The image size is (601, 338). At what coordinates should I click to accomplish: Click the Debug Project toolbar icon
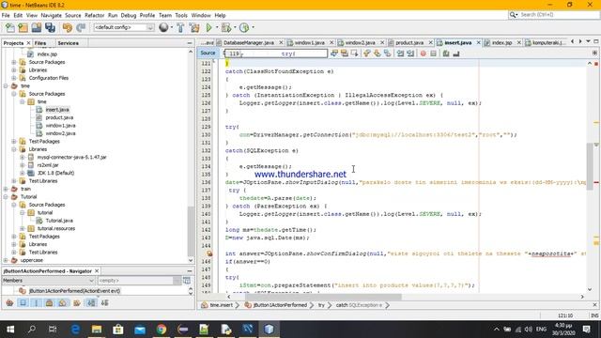point(226,27)
